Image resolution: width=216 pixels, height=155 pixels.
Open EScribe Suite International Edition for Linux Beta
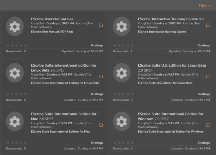(x=64, y=68)
